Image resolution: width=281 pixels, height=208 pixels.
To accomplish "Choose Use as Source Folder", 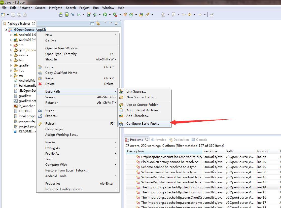I will click(x=144, y=105).
